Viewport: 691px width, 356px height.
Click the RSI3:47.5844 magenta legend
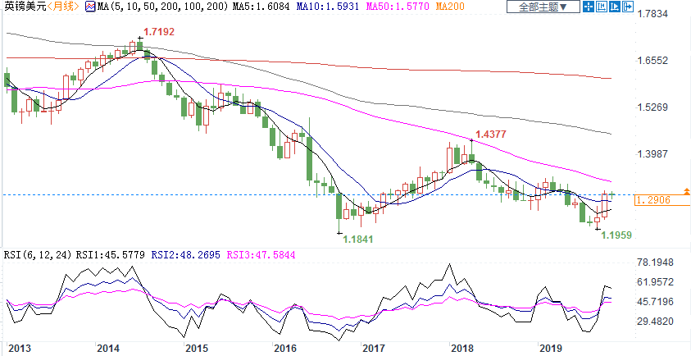pyautogui.click(x=257, y=254)
